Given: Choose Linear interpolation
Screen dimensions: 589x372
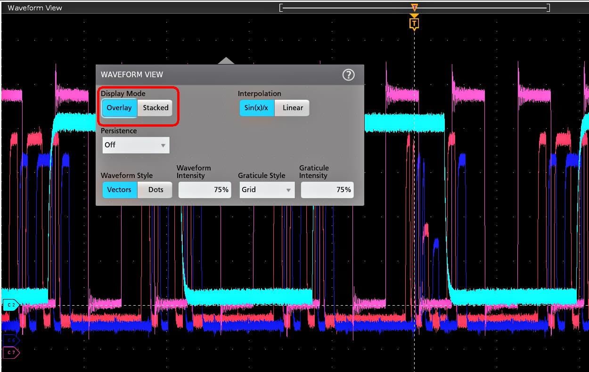Looking at the screenshot, I should click(292, 108).
